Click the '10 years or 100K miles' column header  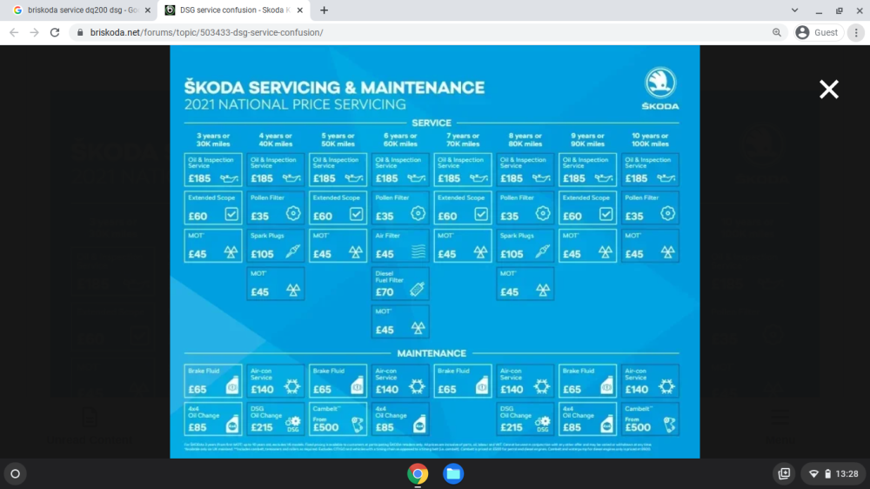[650, 140]
